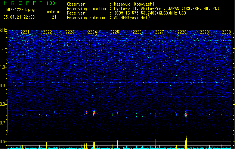The width and height of the screenshot is (235, 149).
Task: Click the HROFFT program title
Action: click(x=23, y=3)
